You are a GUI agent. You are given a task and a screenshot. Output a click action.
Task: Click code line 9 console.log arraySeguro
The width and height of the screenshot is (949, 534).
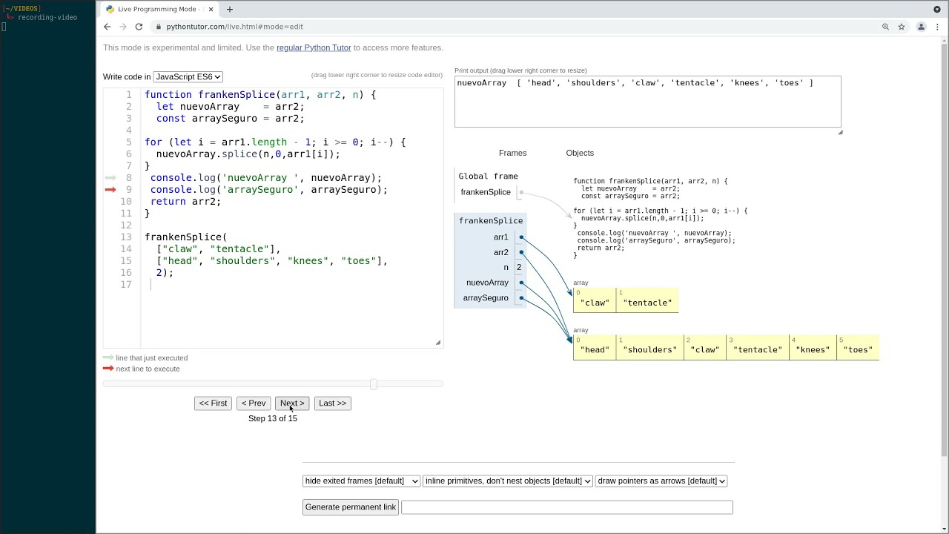coord(268,190)
